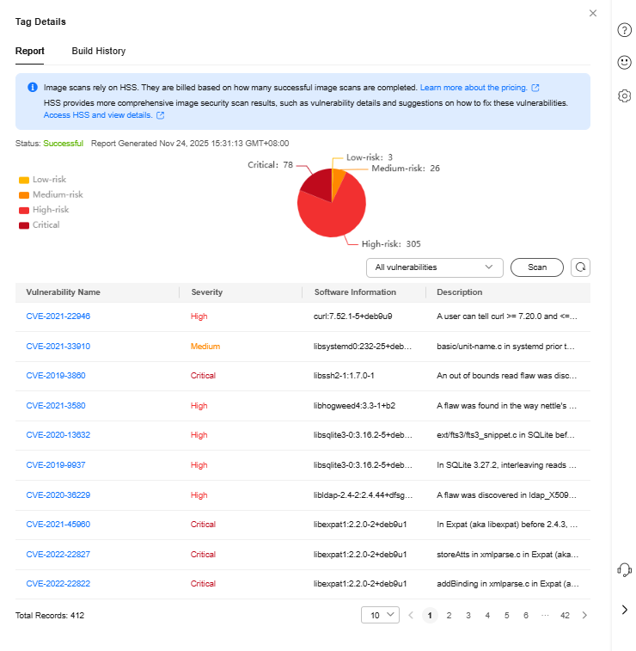The image size is (636, 651).
Task: Go to next page arrow in pagination
Action: click(x=584, y=616)
